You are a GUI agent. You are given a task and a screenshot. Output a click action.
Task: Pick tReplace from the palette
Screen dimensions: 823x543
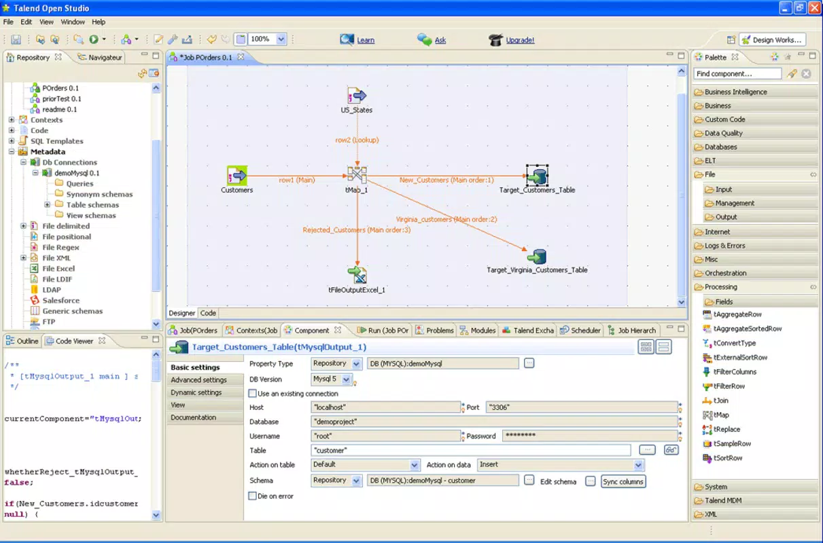[722, 429]
